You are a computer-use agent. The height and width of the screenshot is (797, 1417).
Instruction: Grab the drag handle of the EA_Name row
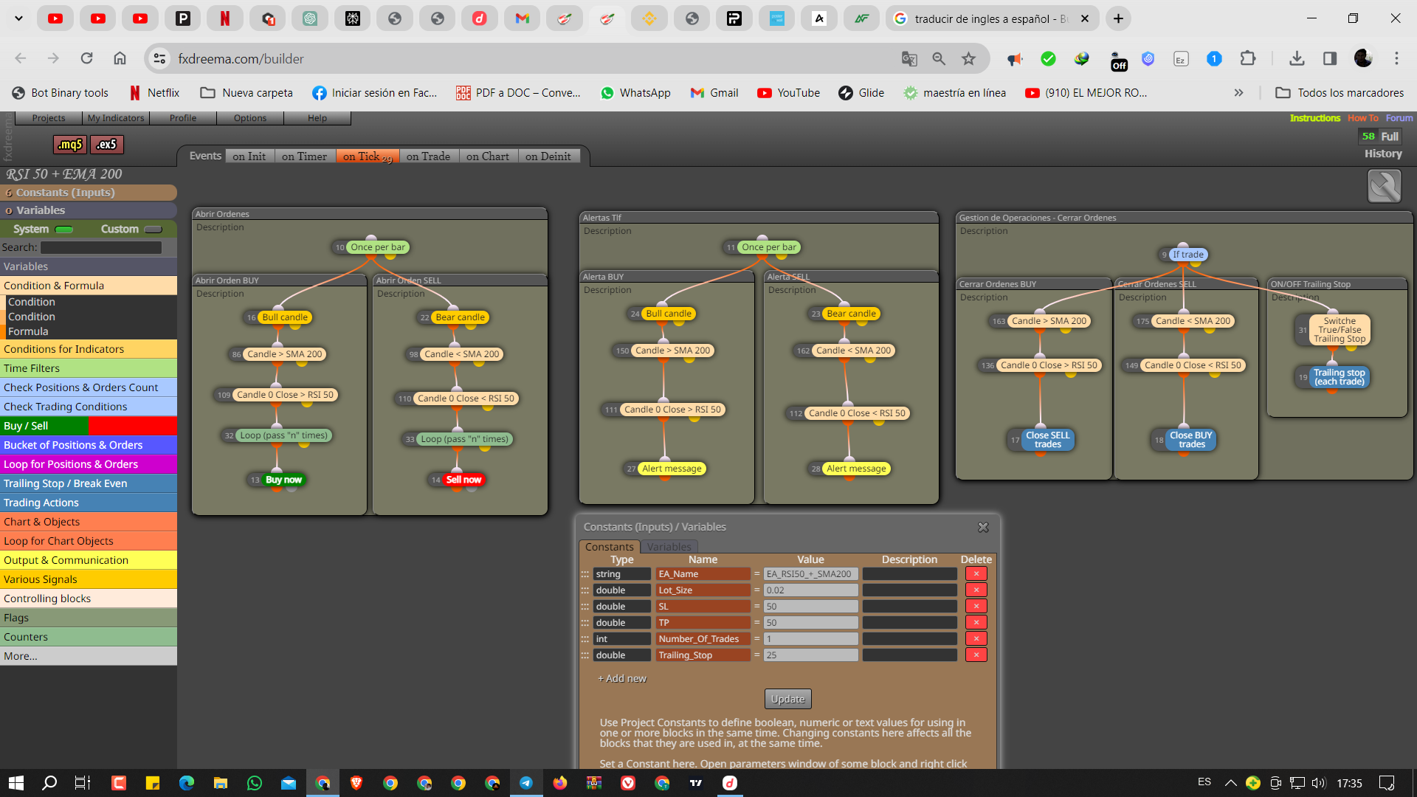tap(585, 574)
